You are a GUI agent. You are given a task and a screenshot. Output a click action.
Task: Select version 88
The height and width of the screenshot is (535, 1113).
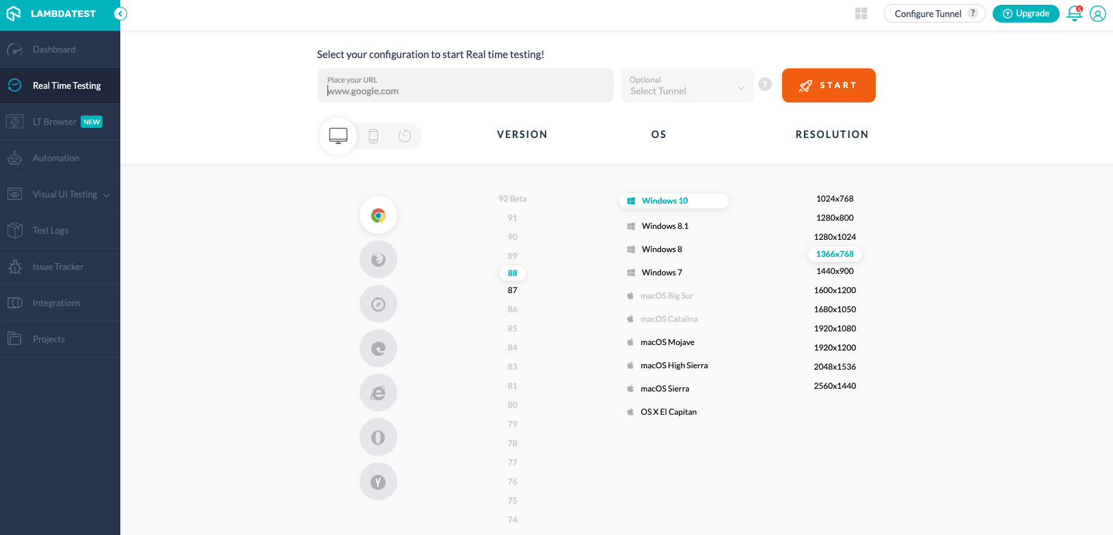[513, 273]
